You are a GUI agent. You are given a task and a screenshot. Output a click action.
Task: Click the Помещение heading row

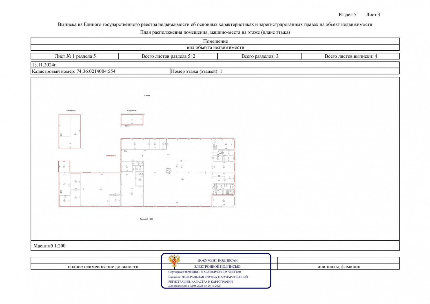(215, 41)
